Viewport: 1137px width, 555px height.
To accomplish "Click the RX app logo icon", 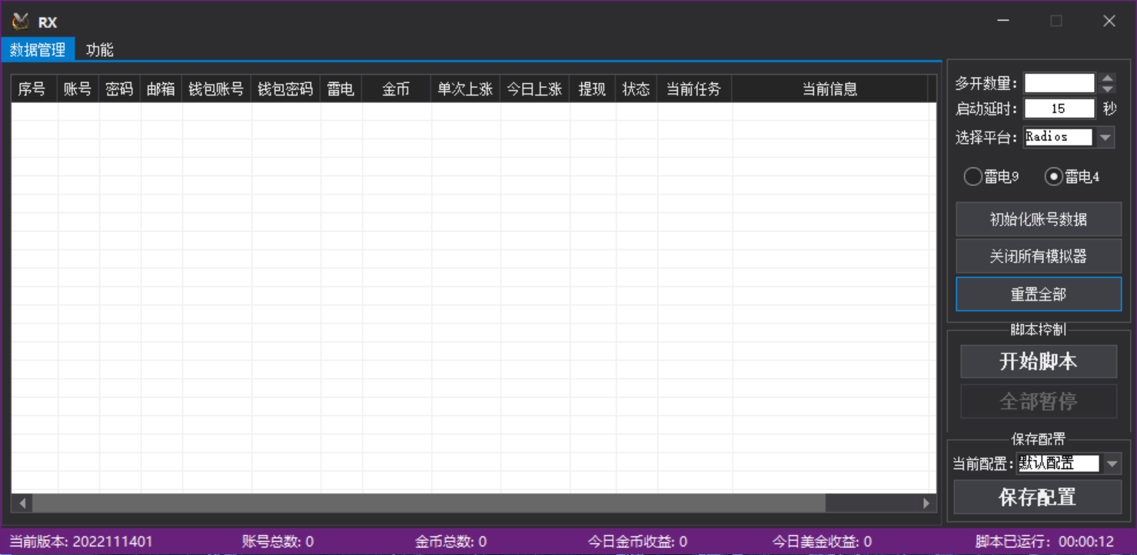I will click(x=21, y=22).
